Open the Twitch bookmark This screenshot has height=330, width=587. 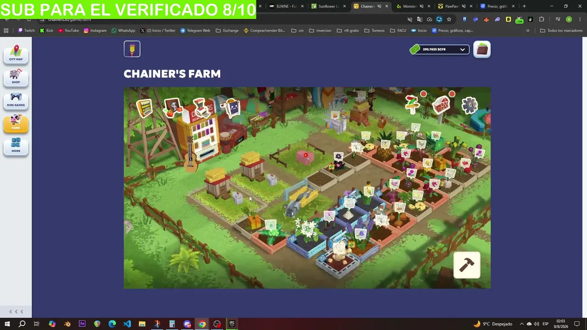pyautogui.click(x=26, y=31)
